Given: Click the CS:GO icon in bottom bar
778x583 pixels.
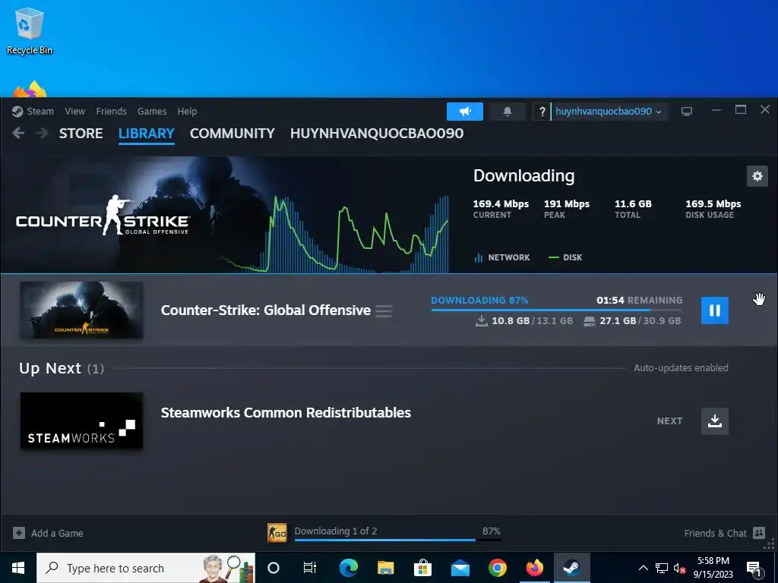Looking at the screenshot, I should [x=277, y=533].
